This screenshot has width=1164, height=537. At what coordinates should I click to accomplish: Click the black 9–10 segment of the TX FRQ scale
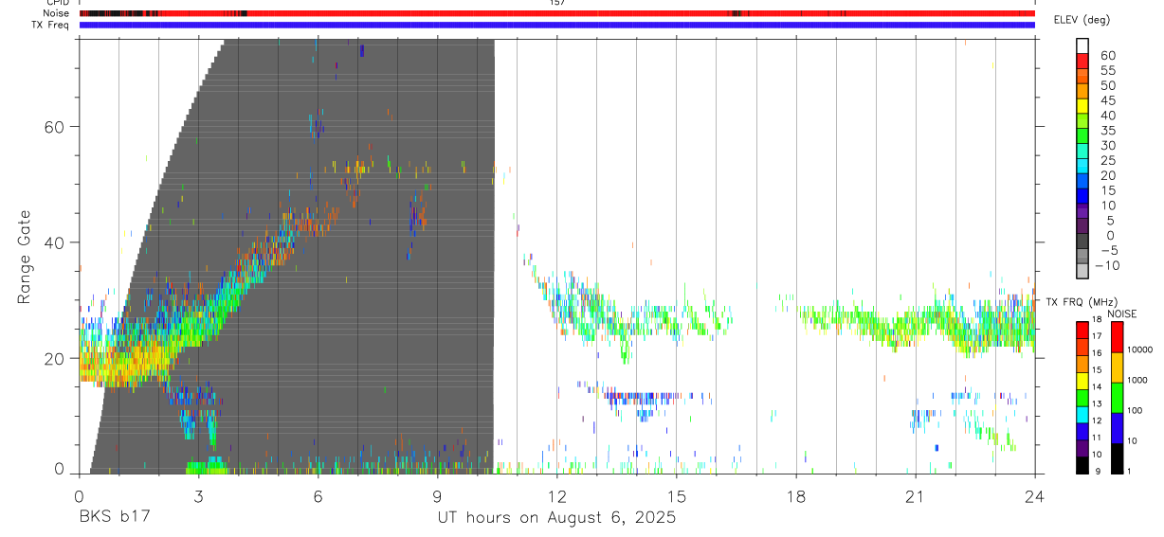[1082, 465]
